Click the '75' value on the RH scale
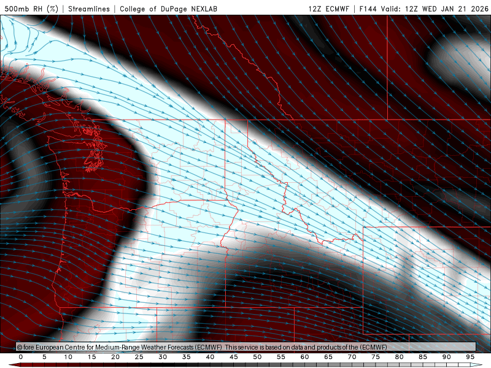The image size is (491, 368). (376, 357)
